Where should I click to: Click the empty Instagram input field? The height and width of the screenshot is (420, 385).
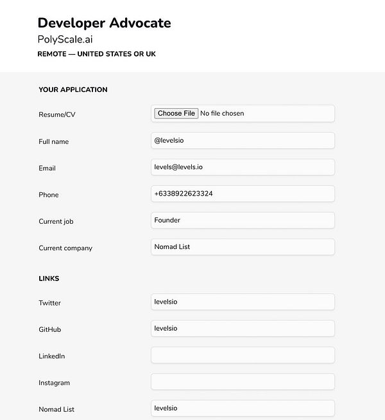[x=243, y=381]
